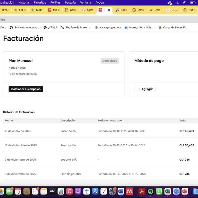Viewport: 198px width, 198px height.
Task: Open Reminders with the 9 badge
Action: [x=35, y=192]
